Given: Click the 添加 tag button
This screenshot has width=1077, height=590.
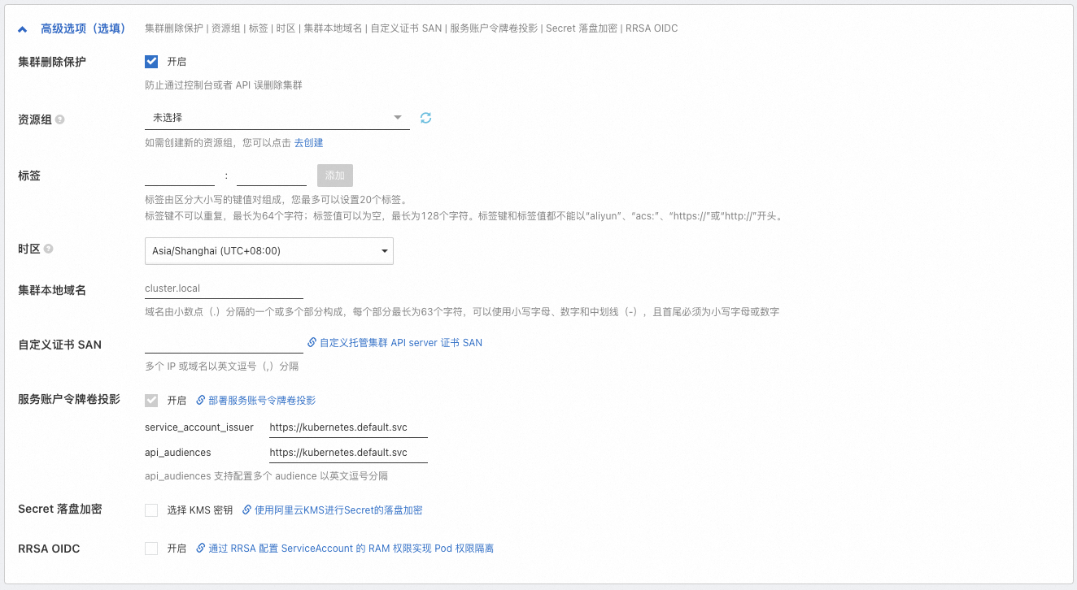Looking at the screenshot, I should point(335,176).
